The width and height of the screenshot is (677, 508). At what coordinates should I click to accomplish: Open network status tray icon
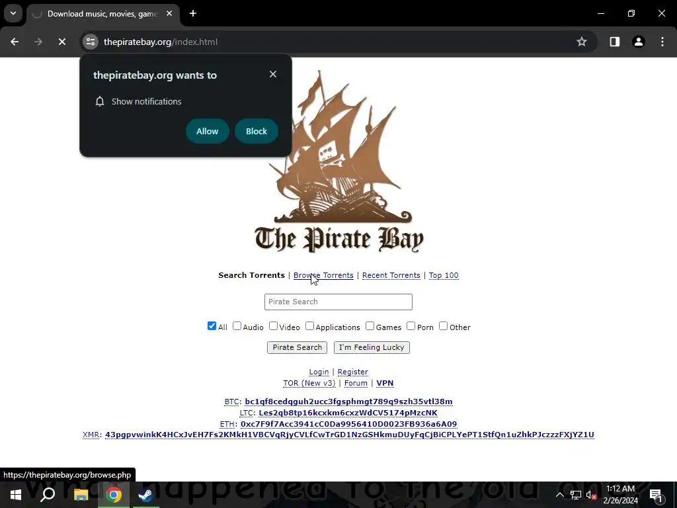576,495
